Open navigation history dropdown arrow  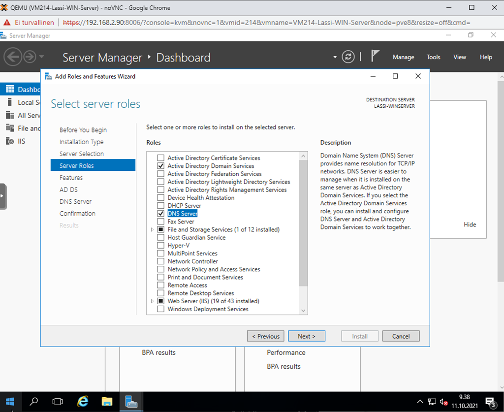click(41, 57)
